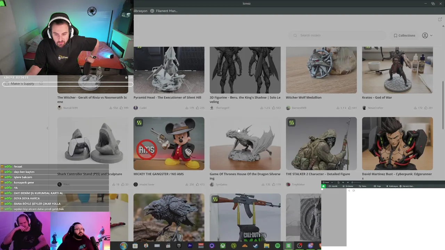Open creator profile TheForgeIT
Screen dimensions: 445x250
pos(222,108)
